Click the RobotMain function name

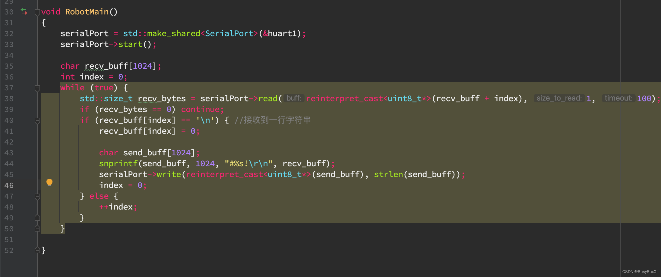87,12
